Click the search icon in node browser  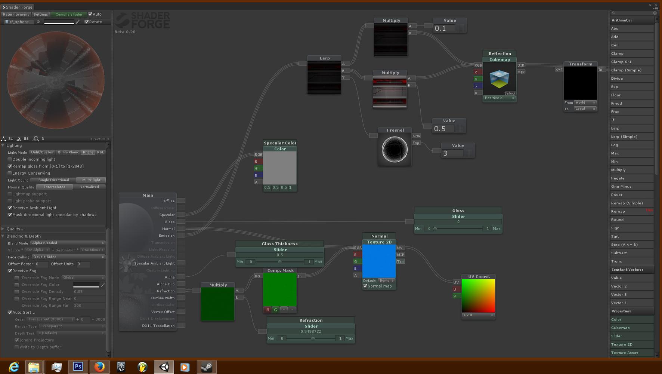point(613,13)
